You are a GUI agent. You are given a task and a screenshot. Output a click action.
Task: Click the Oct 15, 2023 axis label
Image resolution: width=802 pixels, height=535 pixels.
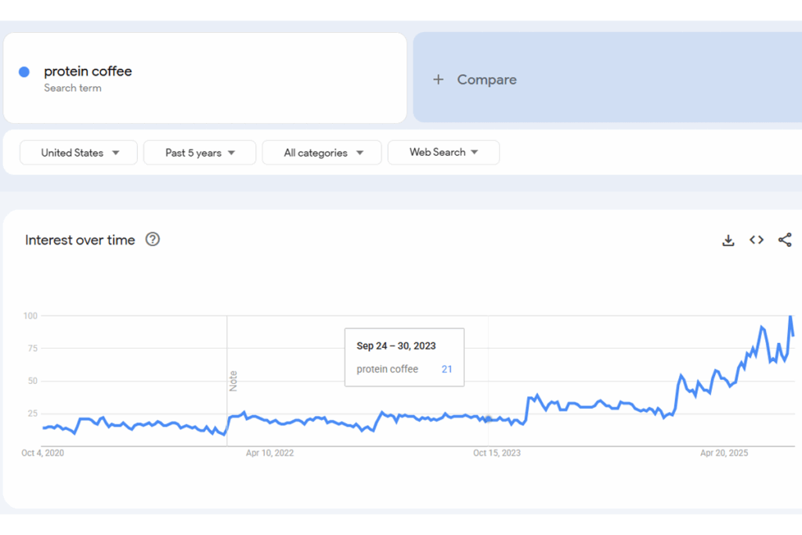point(497,453)
